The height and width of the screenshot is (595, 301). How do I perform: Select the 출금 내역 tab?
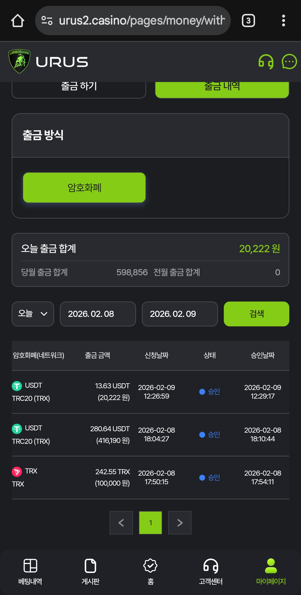(x=222, y=88)
